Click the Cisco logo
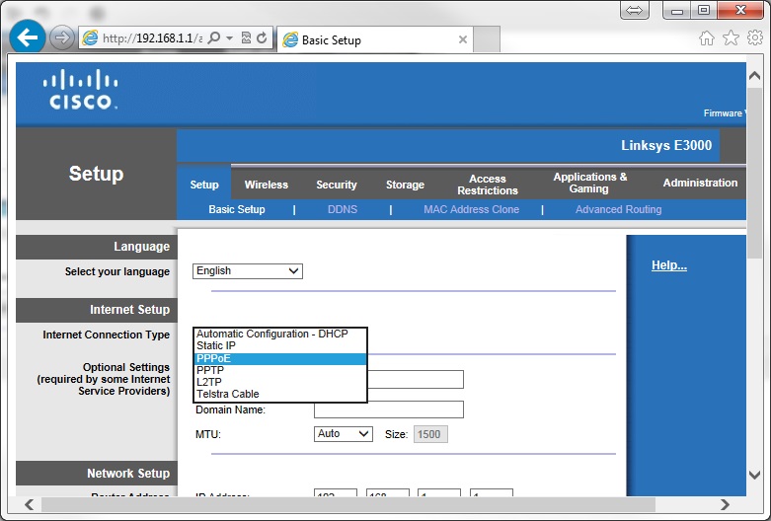The width and height of the screenshot is (771, 521). tap(80, 89)
